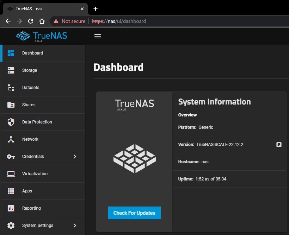
Task: Click the Storage drives icon
Action: 11,70
